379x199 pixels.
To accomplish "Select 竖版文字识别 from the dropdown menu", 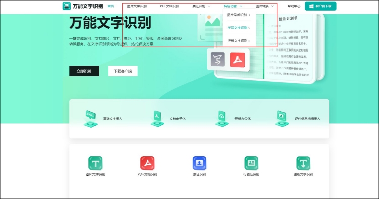I will tap(238, 41).
